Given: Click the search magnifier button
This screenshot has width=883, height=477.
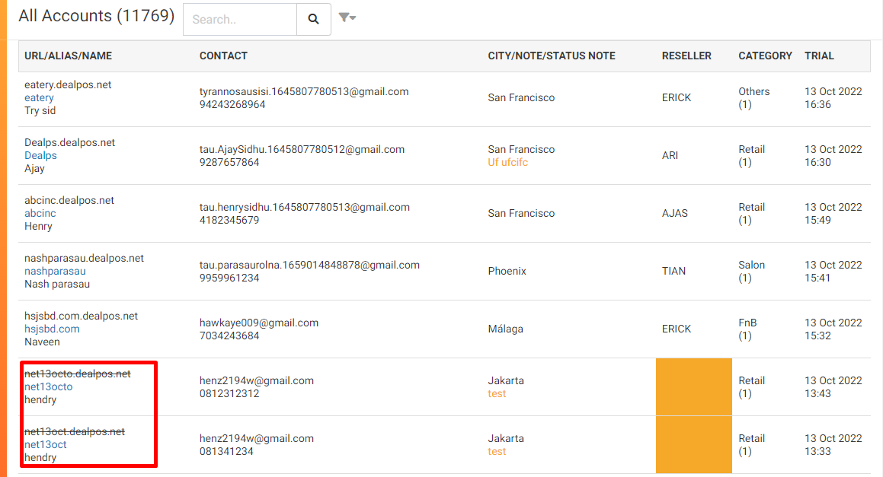Looking at the screenshot, I should [314, 20].
